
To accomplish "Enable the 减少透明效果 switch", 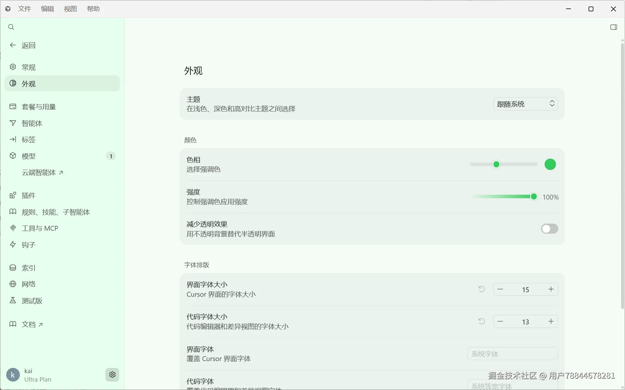I will coord(549,229).
